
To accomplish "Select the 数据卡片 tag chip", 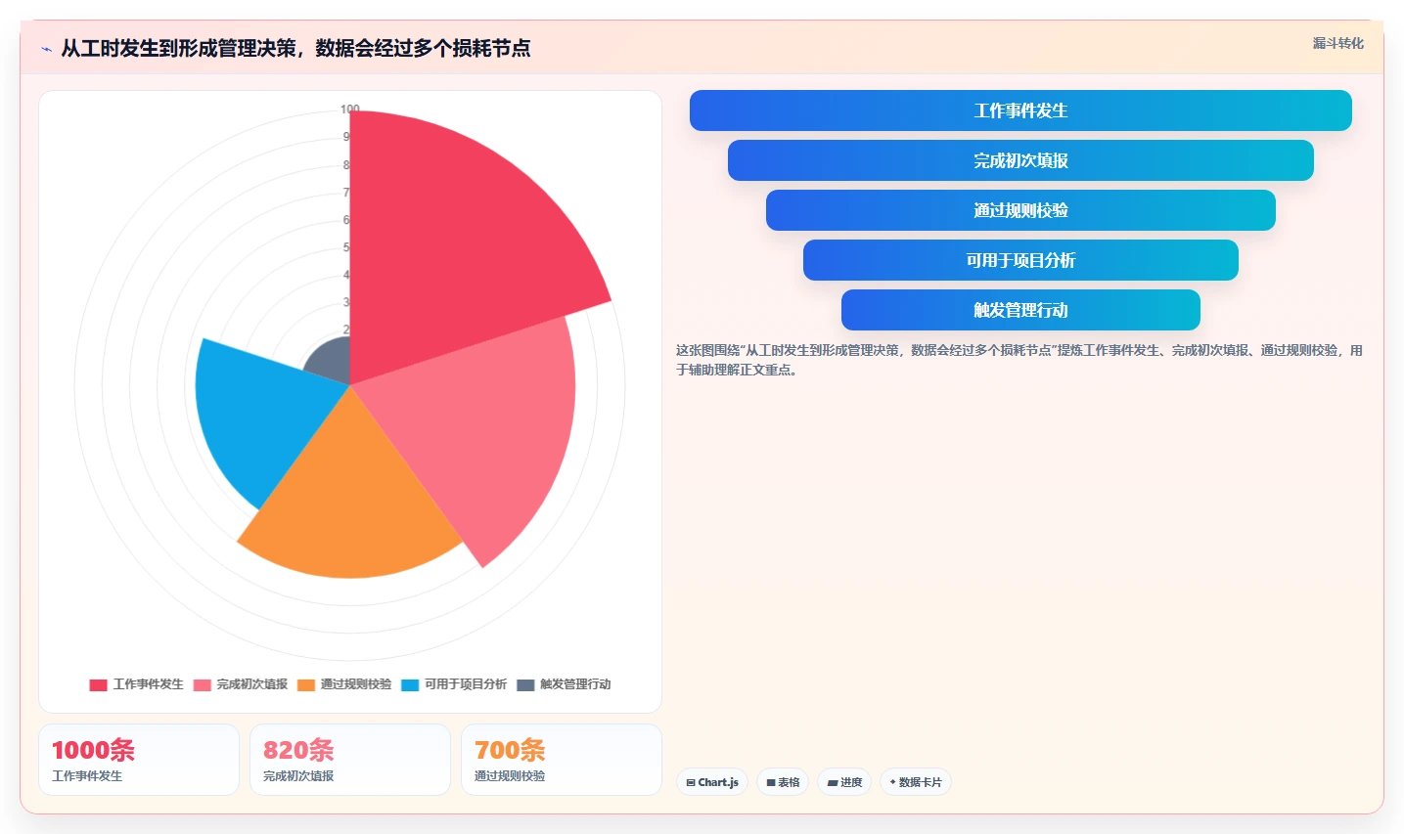I will point(916,782).
